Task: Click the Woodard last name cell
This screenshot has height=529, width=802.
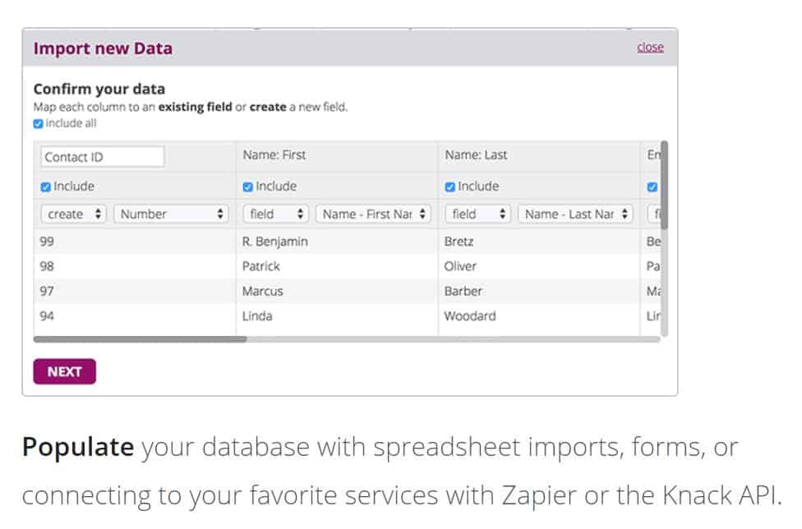Action: [469, 316]
